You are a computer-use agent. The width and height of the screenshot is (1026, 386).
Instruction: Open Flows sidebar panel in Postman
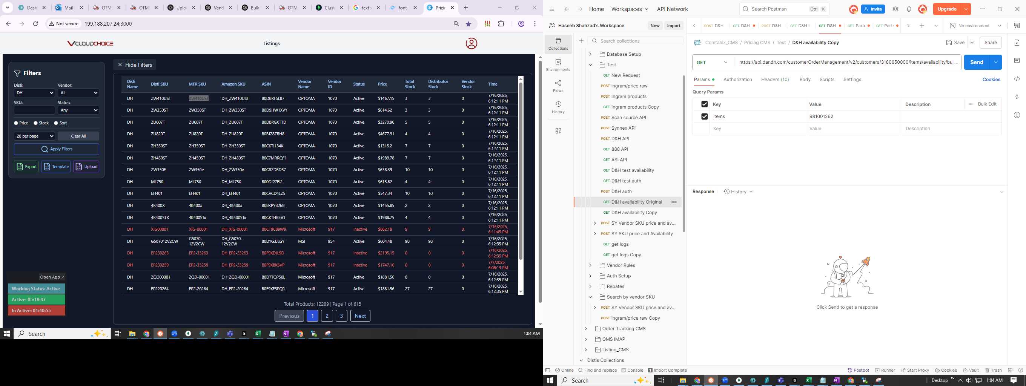click(558, 86)
